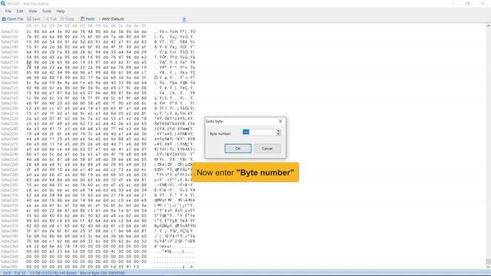Click the Paste toolbar button
Viewport: 491px width, 276px height.
[x=87, y=18]
